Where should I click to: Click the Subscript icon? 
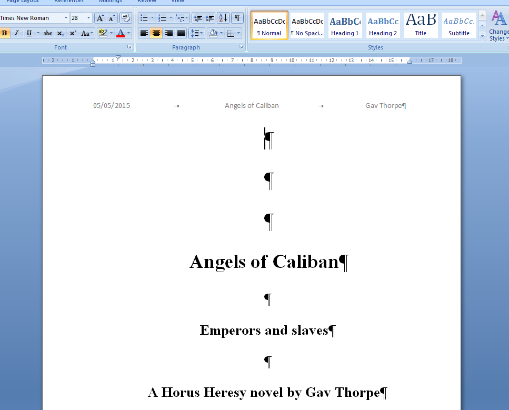click(61, 33)
